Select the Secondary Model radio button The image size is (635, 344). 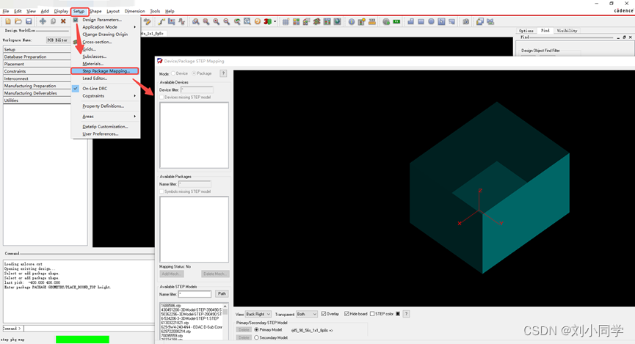click(256, 337)
